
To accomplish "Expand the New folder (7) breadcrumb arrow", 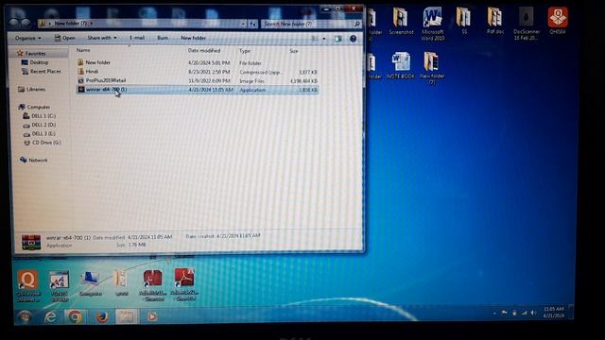I will pyautogui.click(x=91, y=24).
